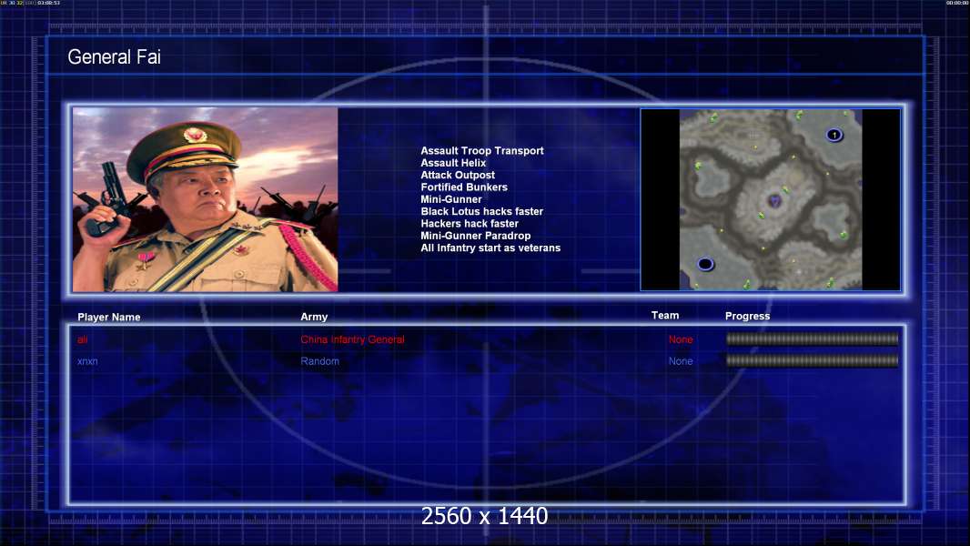
Task: Click the map preview thumbnail
Action: [x=770, y=199]
